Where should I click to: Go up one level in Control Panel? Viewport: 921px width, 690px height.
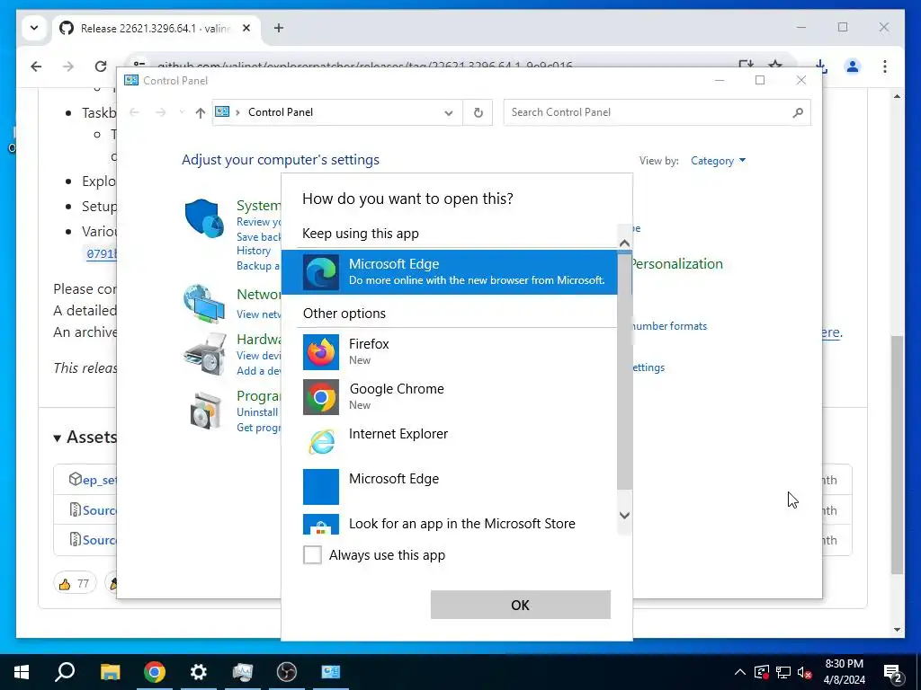pyautogui.click(x=201, y=112)
